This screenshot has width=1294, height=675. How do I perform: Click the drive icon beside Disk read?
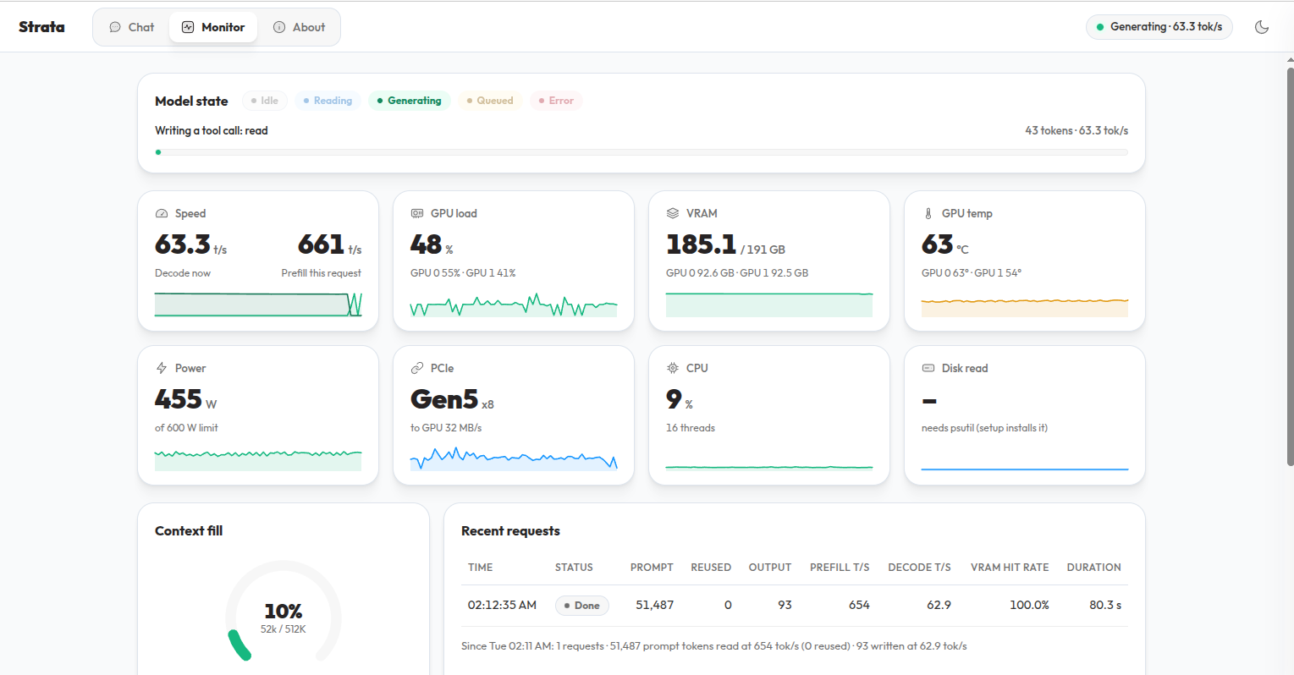(928, 369)
